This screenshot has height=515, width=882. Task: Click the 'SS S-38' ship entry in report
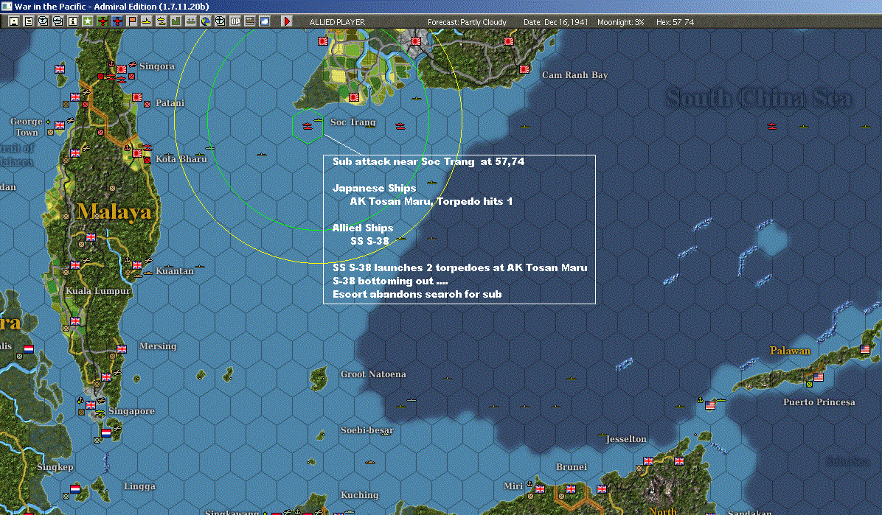pos(369,241)
